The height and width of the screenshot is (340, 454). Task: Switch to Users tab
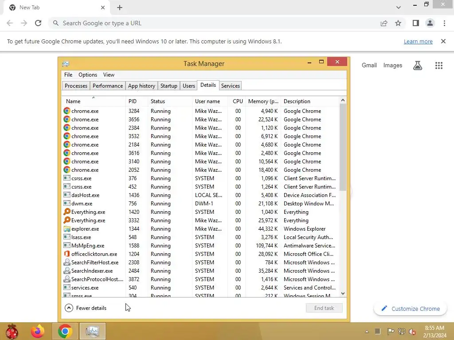[x=189, y=86]
